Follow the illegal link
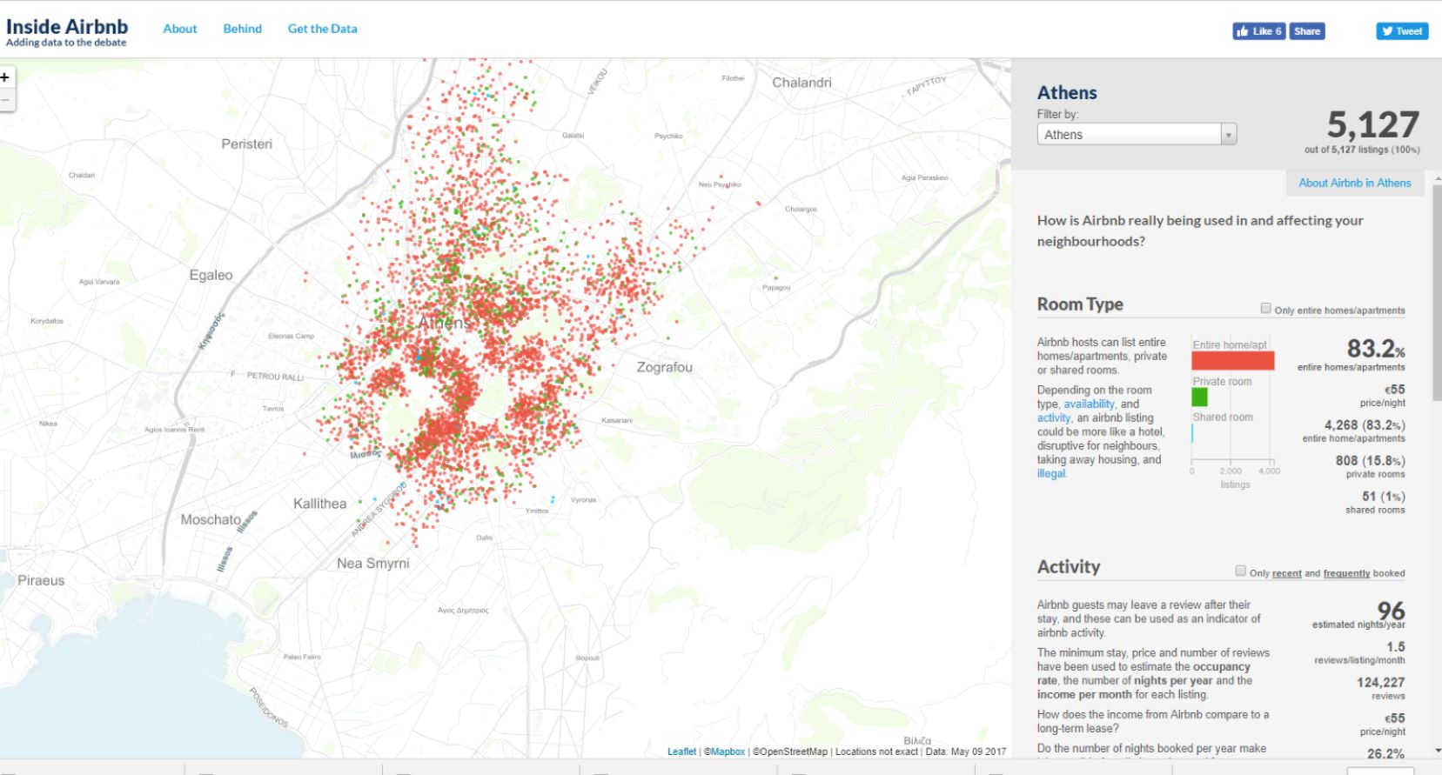The height and width of the screenshot is (775, 1442). 1050,473
